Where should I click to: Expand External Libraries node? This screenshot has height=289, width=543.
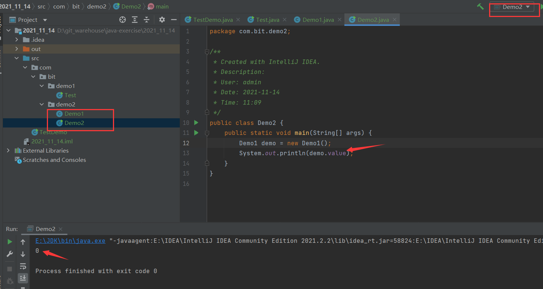click(x=8, y=150)
